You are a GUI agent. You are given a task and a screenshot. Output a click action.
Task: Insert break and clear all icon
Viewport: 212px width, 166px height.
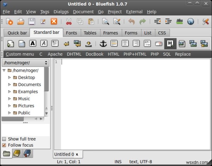(x=77, y=44)
